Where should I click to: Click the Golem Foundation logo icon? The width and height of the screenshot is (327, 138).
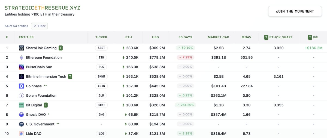coord(21,96)
